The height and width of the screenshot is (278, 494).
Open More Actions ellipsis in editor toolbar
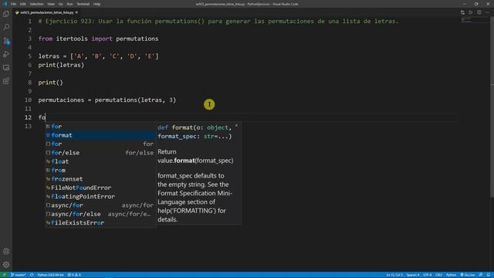pyautogui.click(x=487, y=12)
